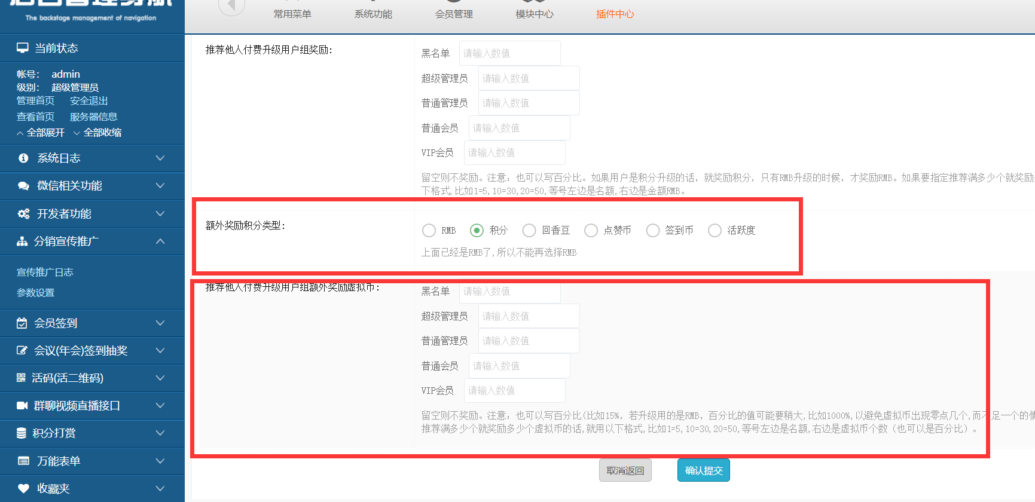Switch to the 模块中心 tab

(x=535, y=14)
